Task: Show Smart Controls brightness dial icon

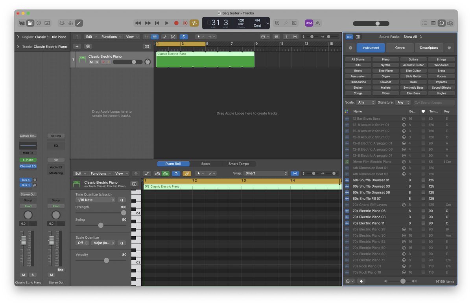Action: click(x=62, y=23)
